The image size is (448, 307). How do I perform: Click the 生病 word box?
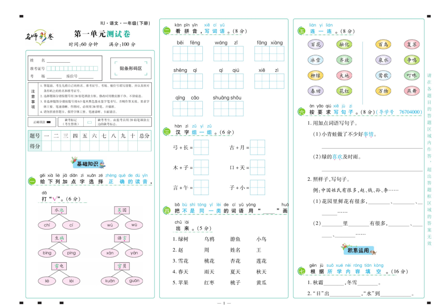[59, 238]
